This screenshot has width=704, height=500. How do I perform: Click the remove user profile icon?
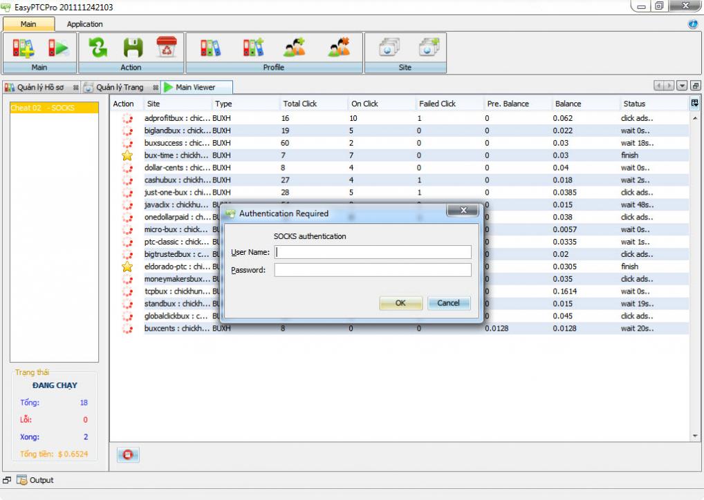(338, 47)
